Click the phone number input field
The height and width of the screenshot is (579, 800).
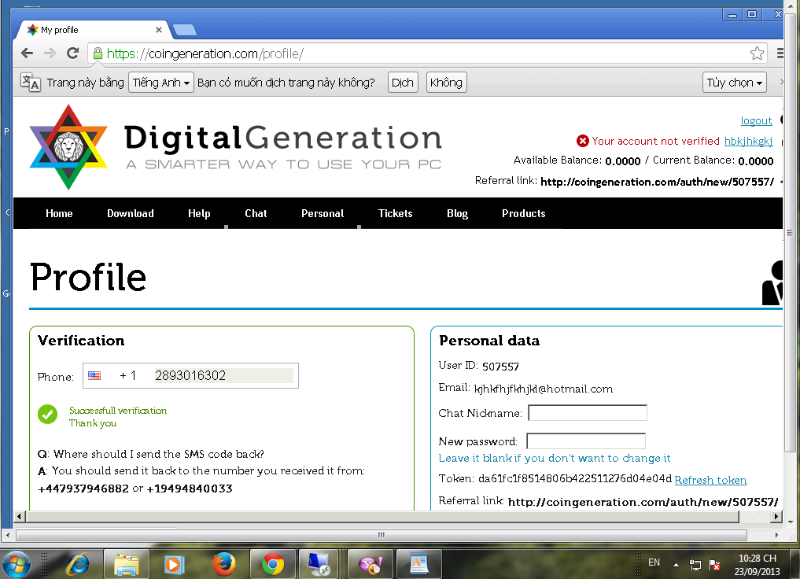click(x=224, y=375)
